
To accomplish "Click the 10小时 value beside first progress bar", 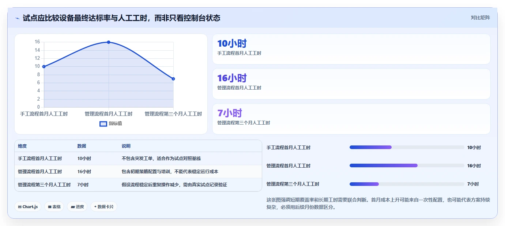I will pos(474,148).
